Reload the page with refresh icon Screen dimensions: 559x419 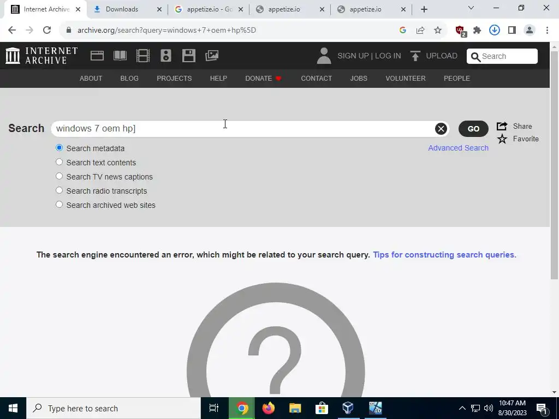(x=47, y=31)
